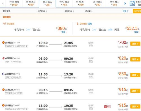Click the 19:25 arrival time
141x111 pixels.
[x=69, y=106]
